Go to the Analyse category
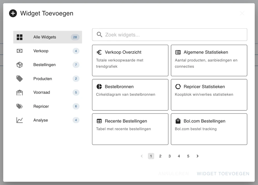The width and height of the screenshot is (258, 185). click(47, 120)
